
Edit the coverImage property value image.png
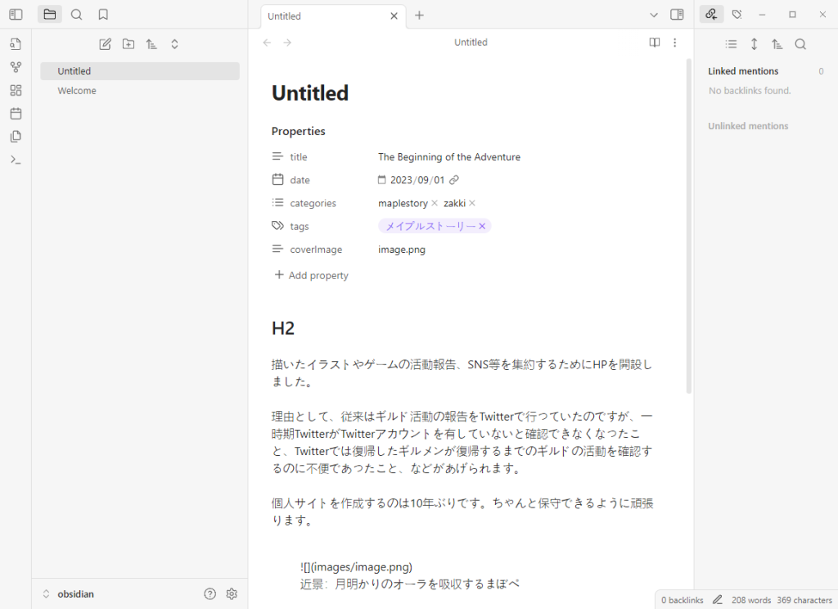pyautogui.click(x=402, y=250)
